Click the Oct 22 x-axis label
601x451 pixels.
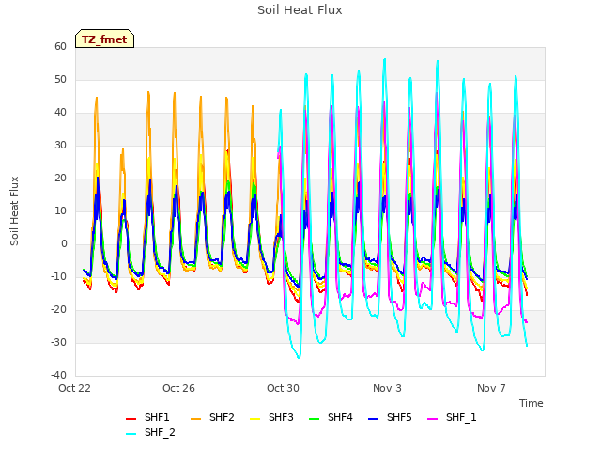pyautogui.click(x=74, y=388)
